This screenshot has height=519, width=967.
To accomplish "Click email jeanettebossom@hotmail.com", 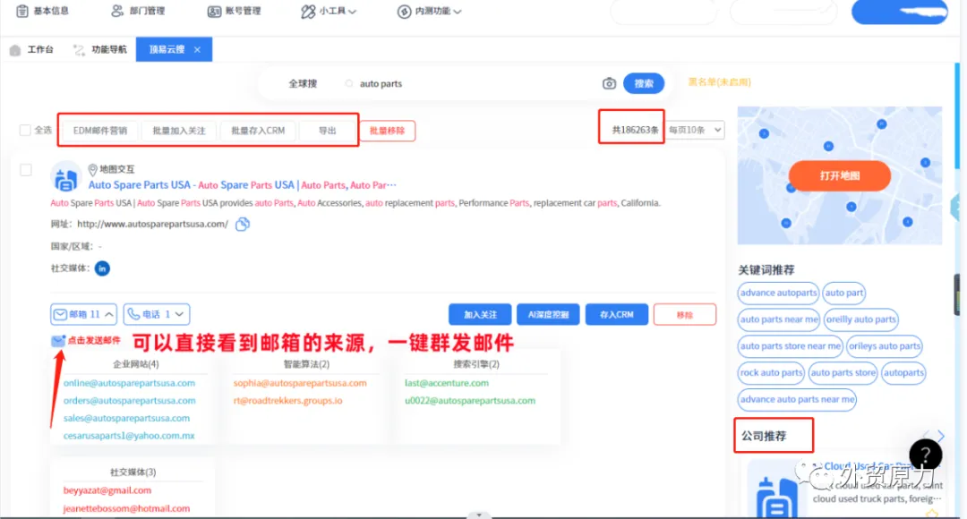I will (x=126, y=508).
